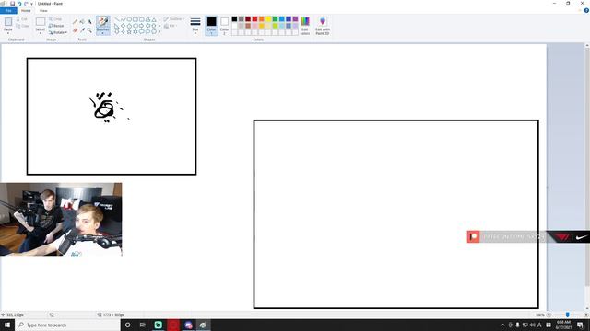Viewport: 590px width, 331px height.
Task: Click the Crop button
Action: 55,18
